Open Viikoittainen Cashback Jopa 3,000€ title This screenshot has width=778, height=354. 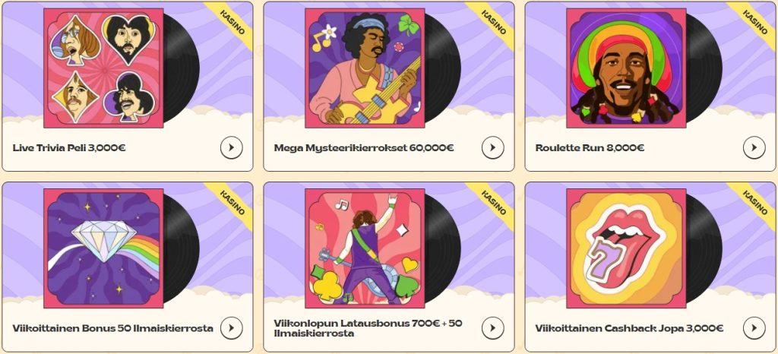pos(629,328)
